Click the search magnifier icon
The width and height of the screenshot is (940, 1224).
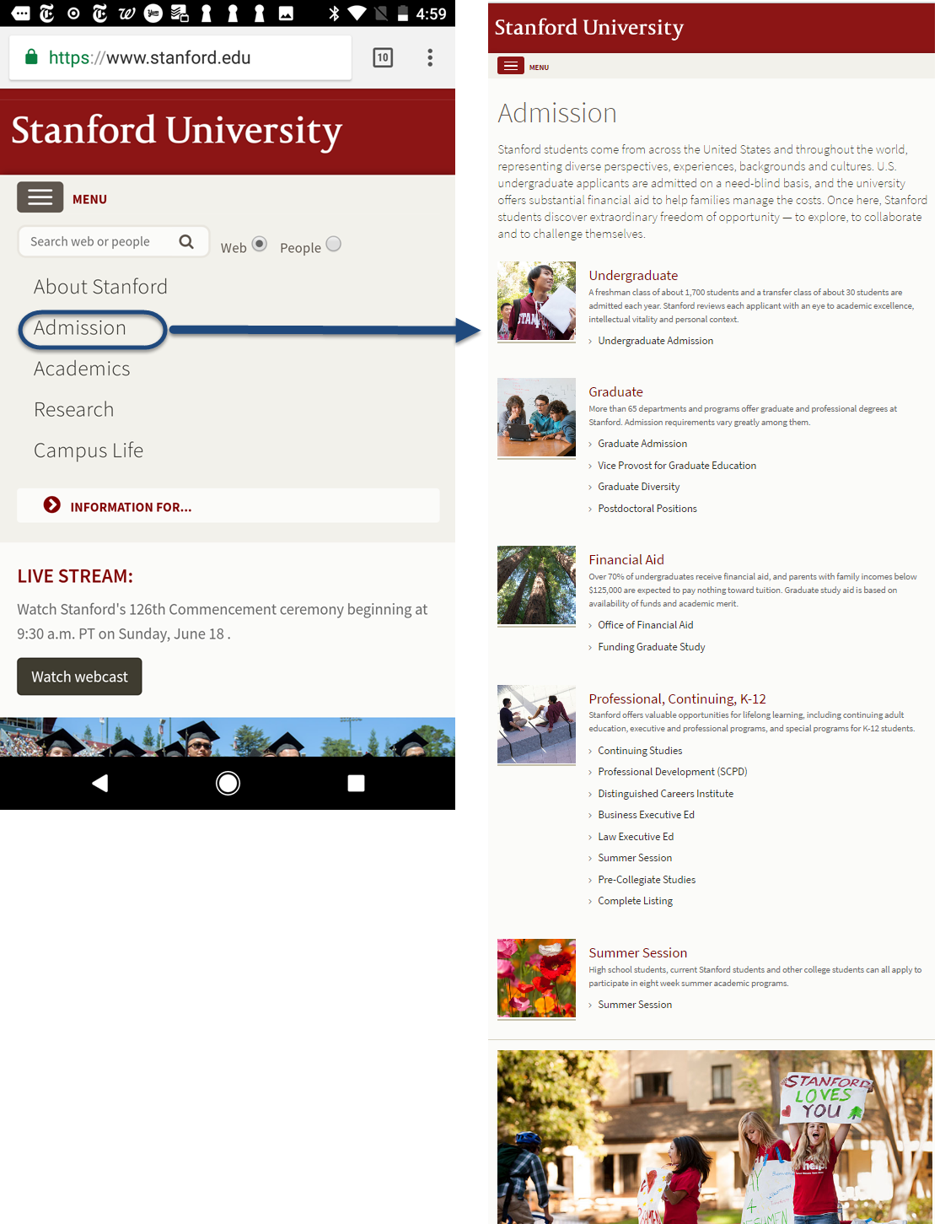pos(186,241)
